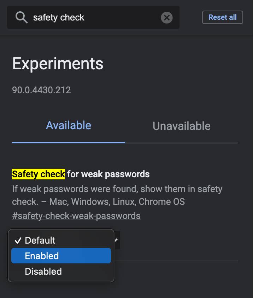The width and height of the screenshot is (253, 298).
Task: Select the Default option label
Action: (40, 240)
